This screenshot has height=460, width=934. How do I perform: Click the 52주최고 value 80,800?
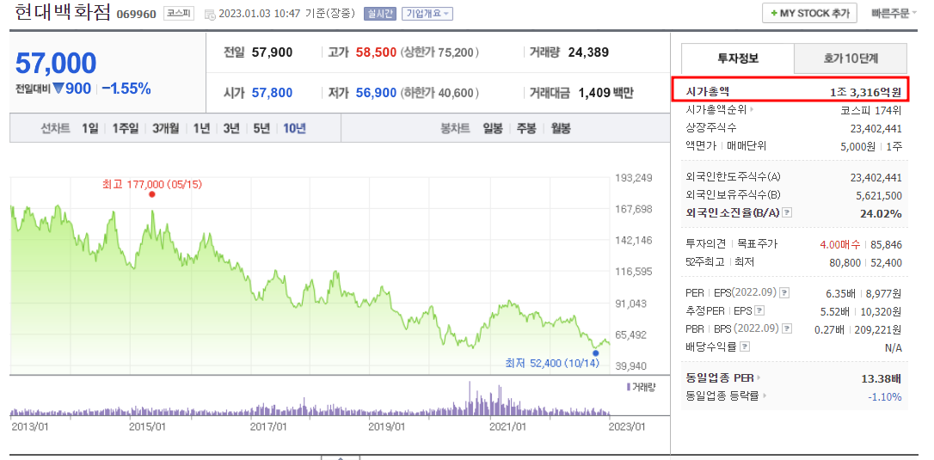coord(845,263)
